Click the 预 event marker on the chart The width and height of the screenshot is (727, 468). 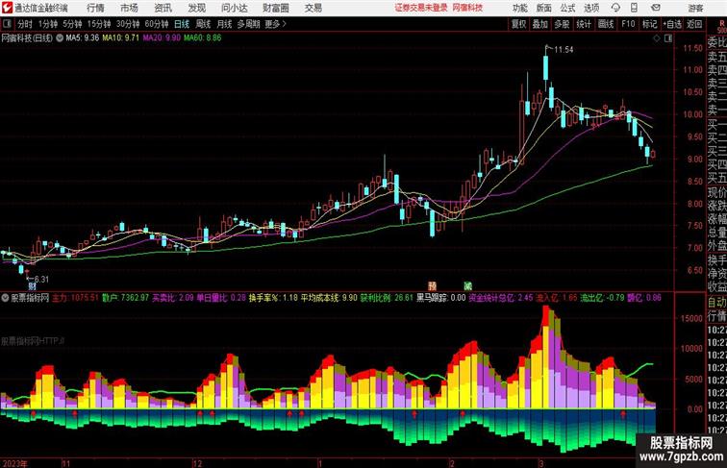432,286
